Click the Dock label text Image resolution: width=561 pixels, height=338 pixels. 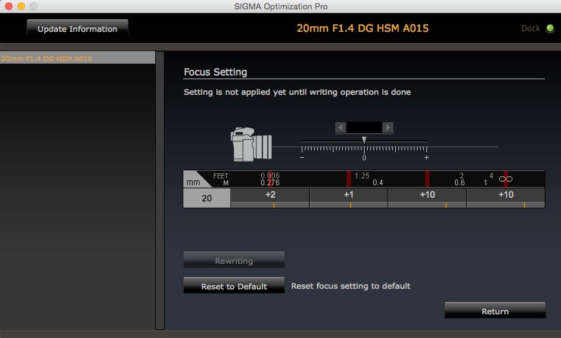[530, 28]
